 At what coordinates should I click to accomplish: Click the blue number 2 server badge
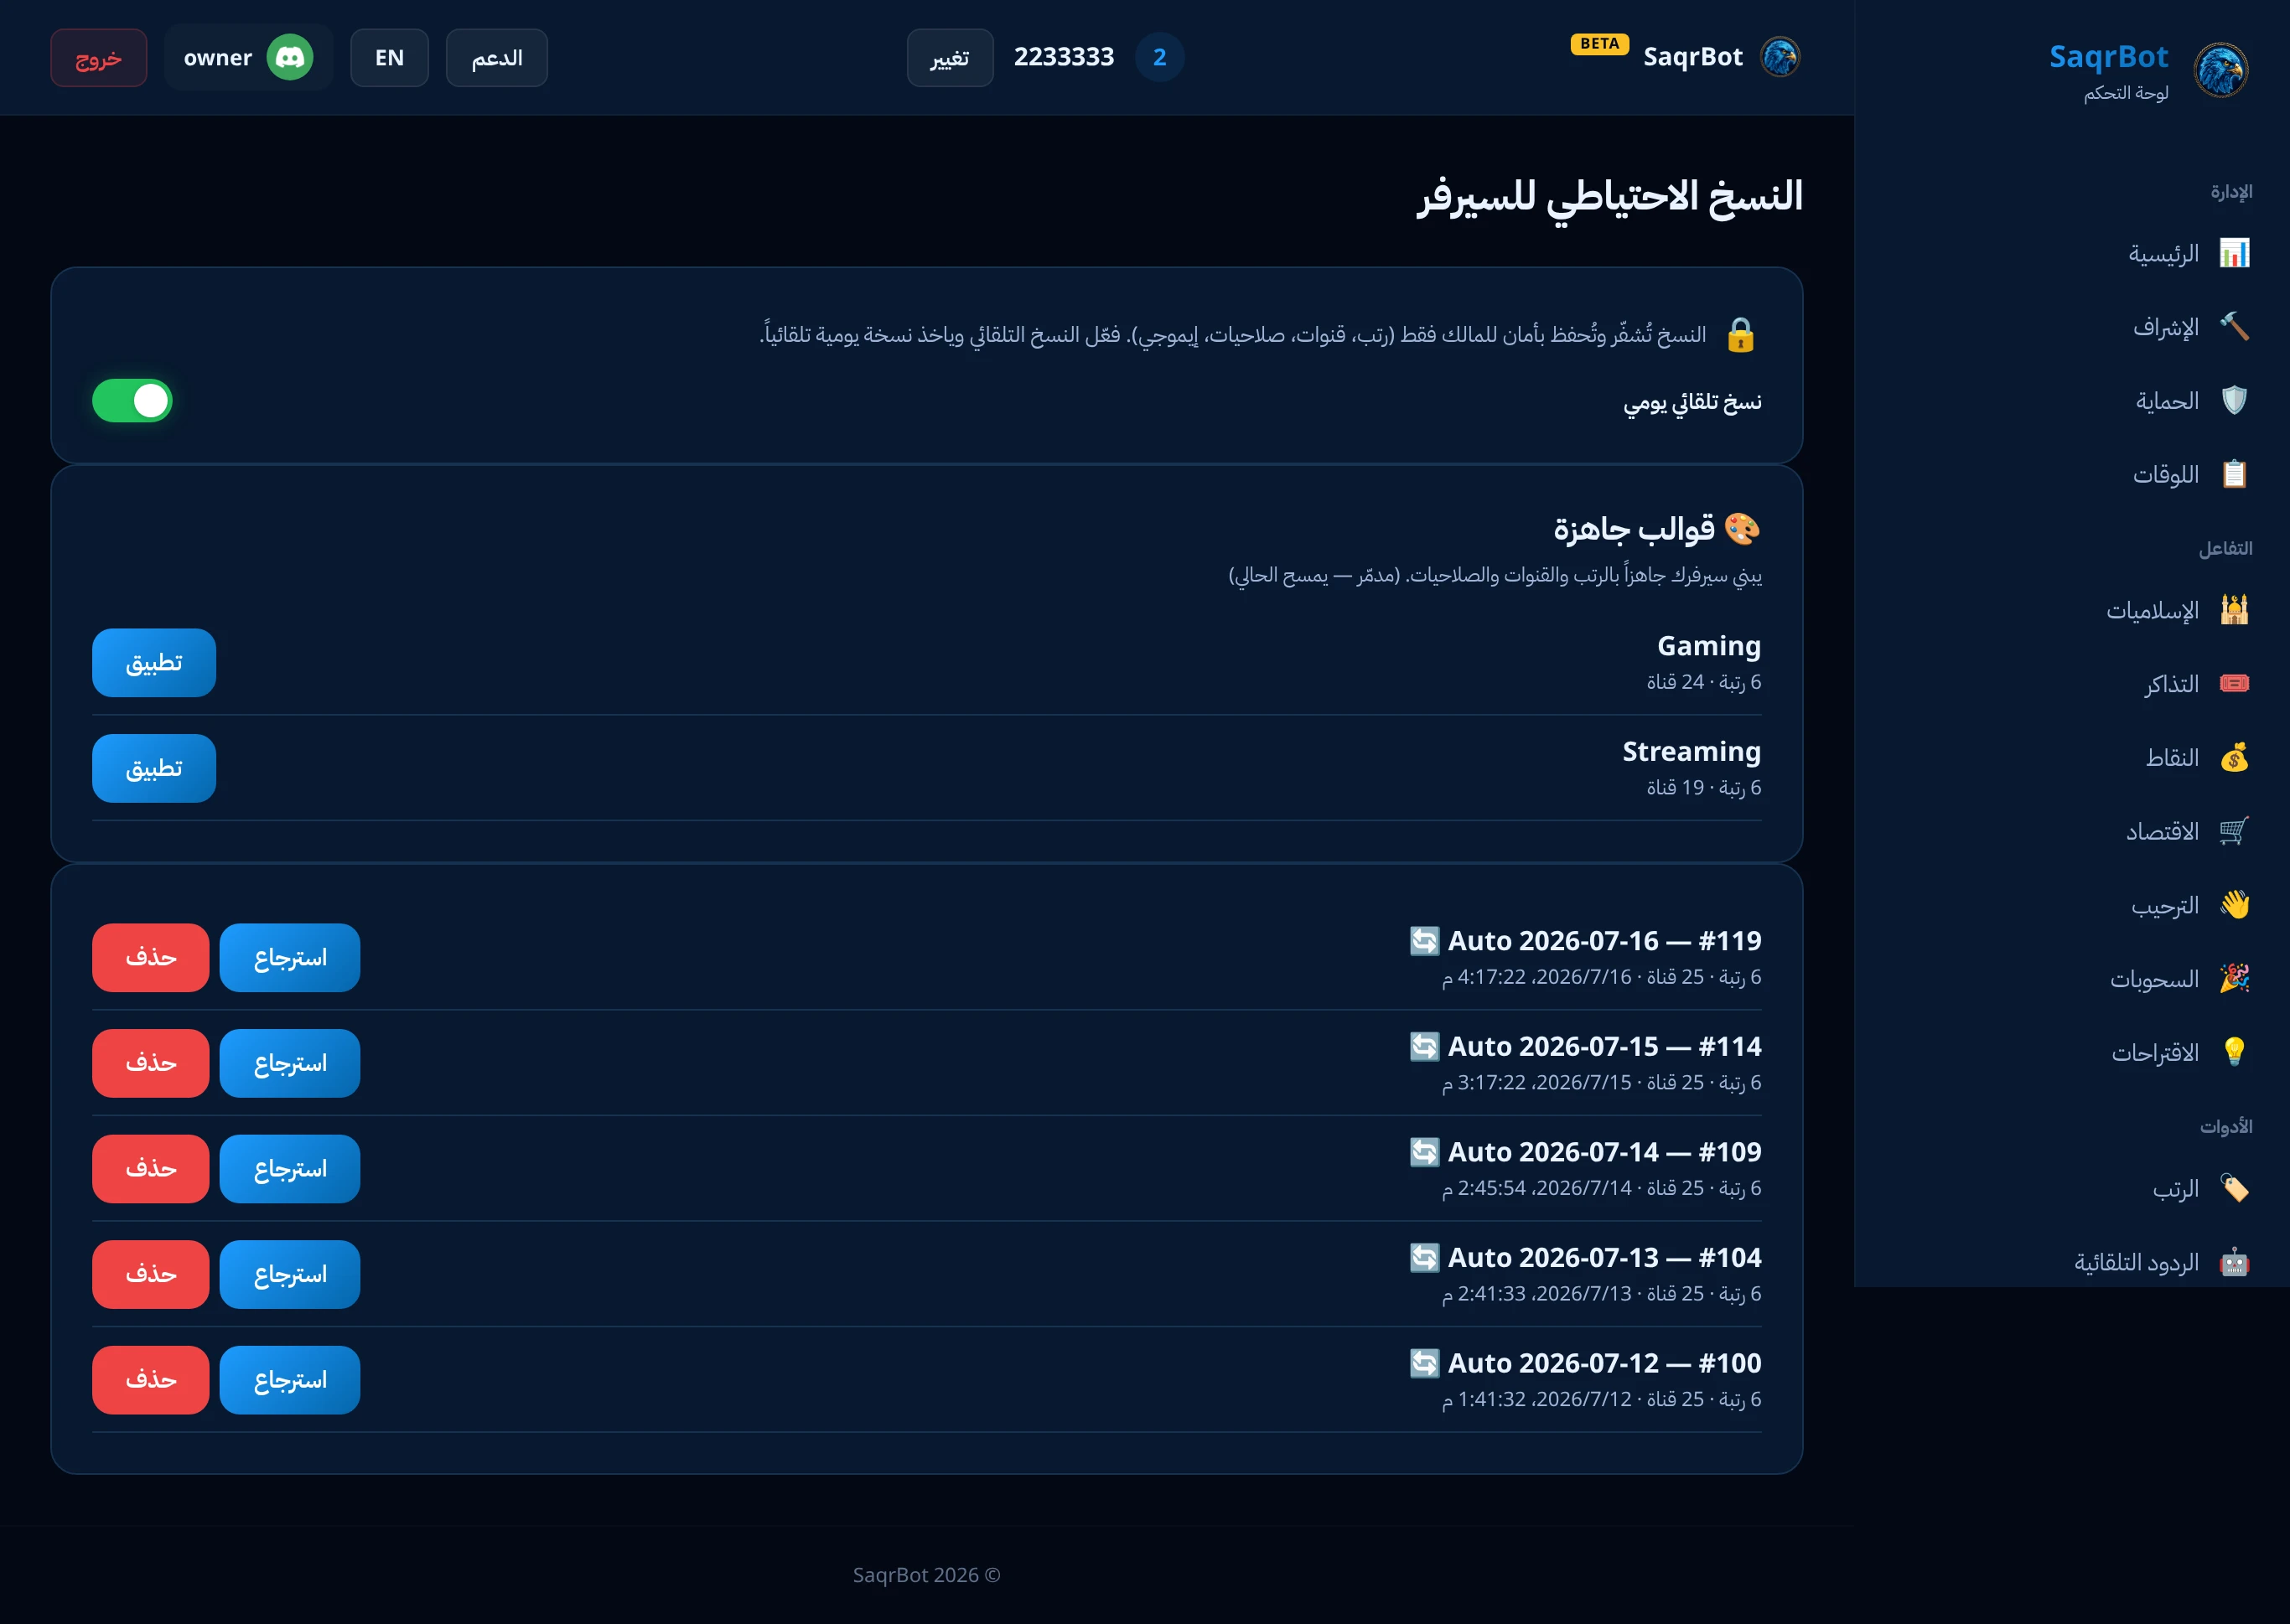1159,57
